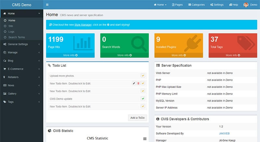Open Pages from the top navigation bar
Viewport: 260px width, 142px height.
177,5
